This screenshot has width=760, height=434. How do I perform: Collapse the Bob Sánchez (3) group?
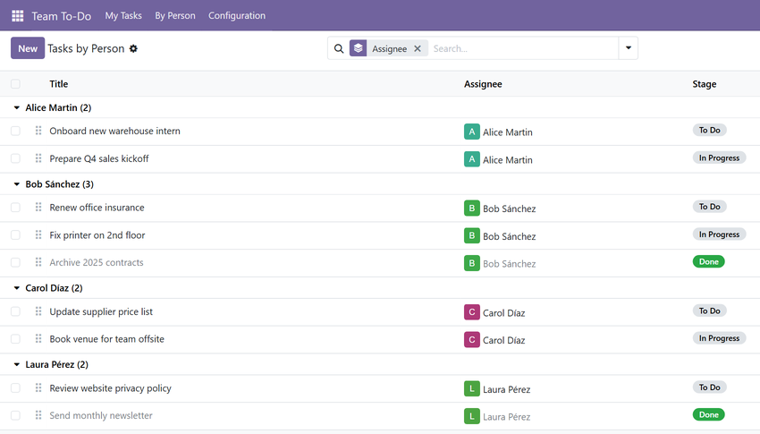point(16,184)
